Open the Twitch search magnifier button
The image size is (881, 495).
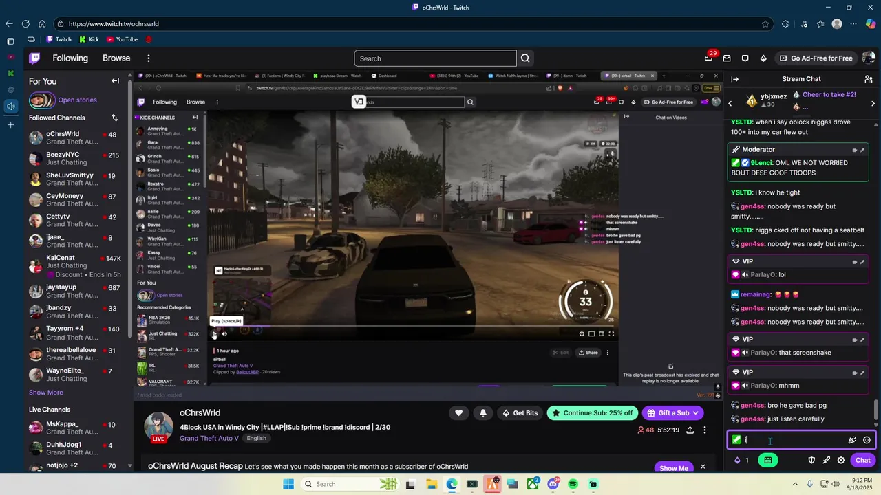pyautogui.click(x=525, y=58)
